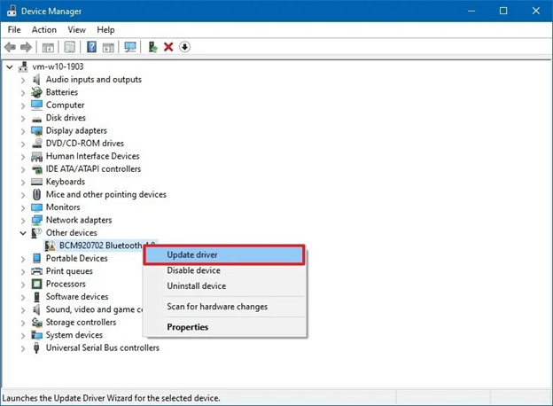The width and height of the screenshot is (553, 406).
Task: Expand the Sound, video and game controllers chevron
Action: (x=23, y=310)
